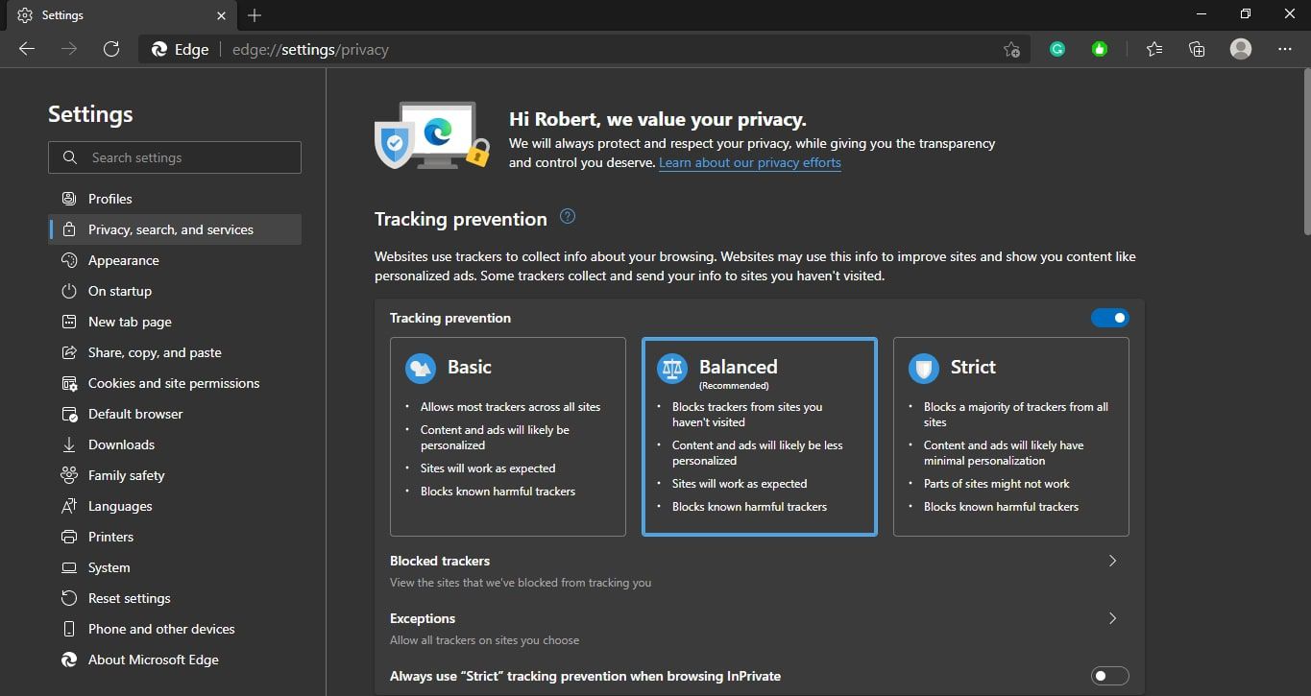Open the Favorites list icon

pos(1154,49)
